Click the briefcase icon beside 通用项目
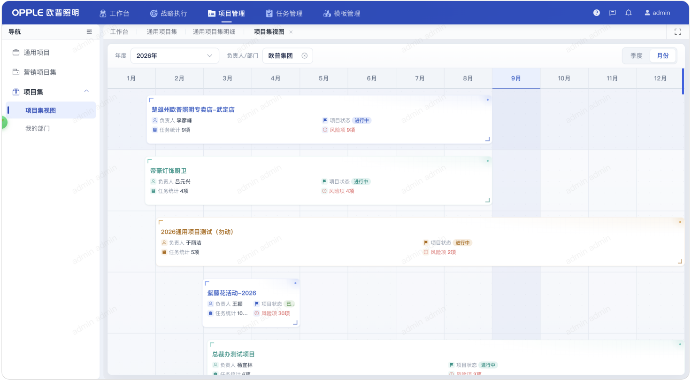The width and height of the screenshot is (691, 381). 16,53
